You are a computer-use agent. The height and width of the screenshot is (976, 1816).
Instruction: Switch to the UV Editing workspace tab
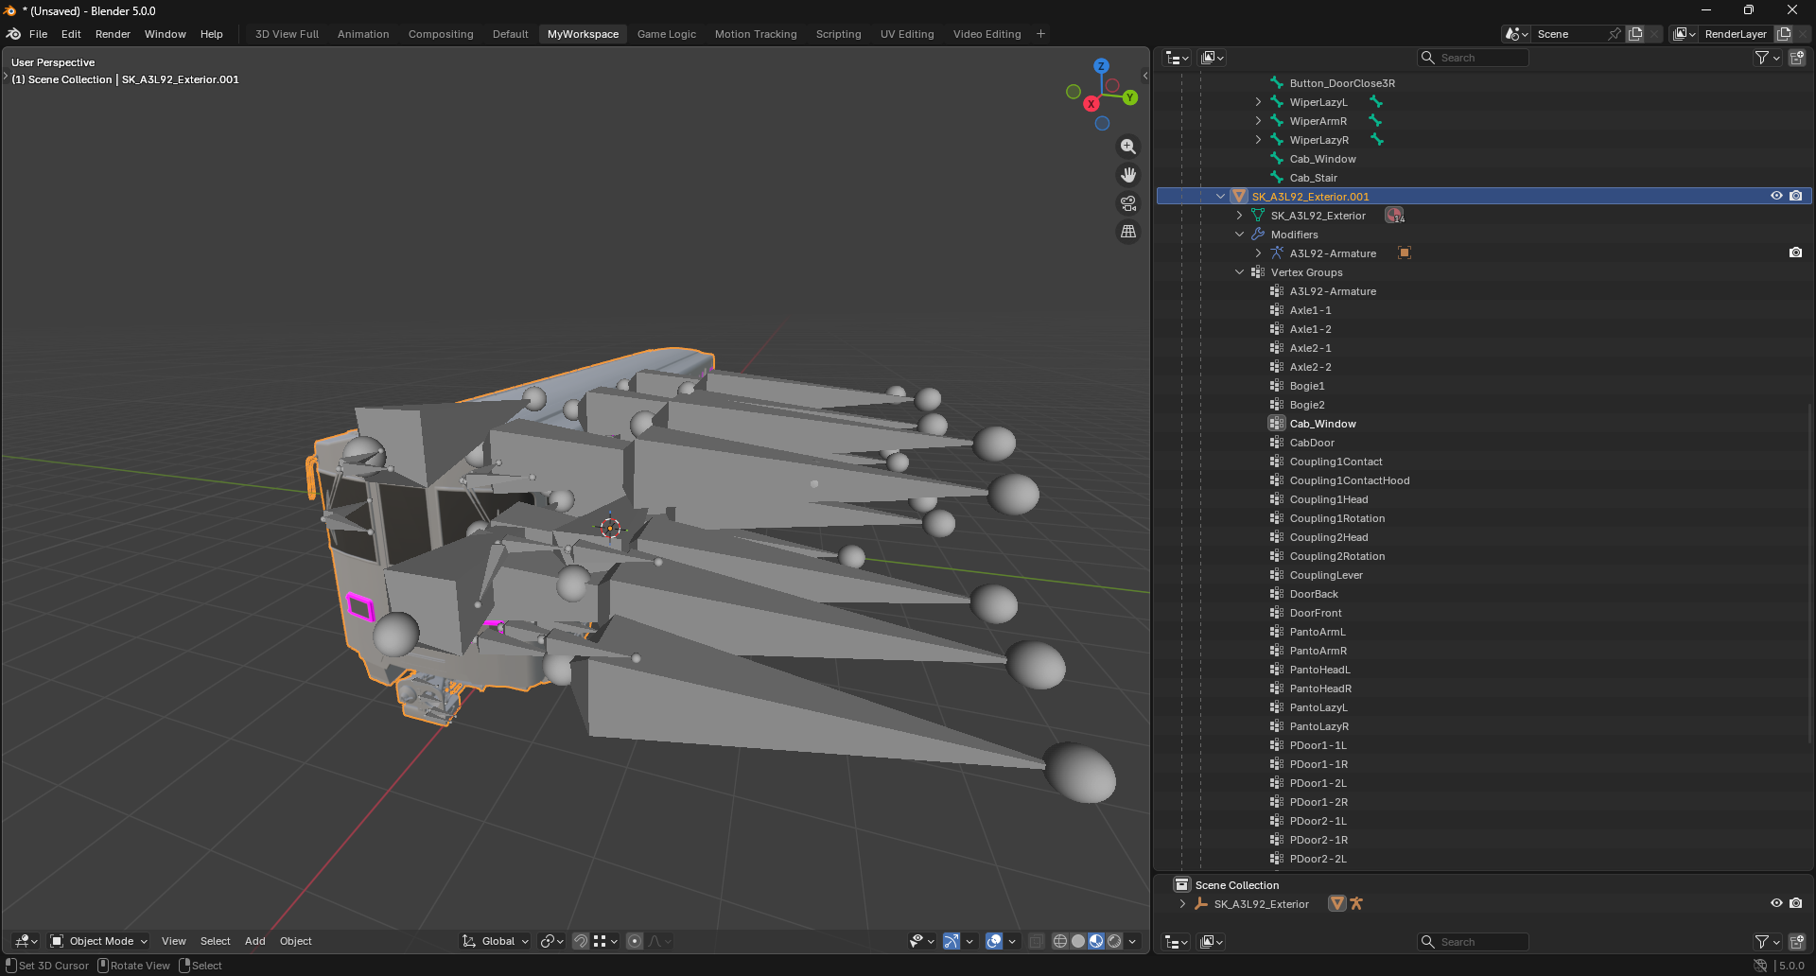pos(906,34)
